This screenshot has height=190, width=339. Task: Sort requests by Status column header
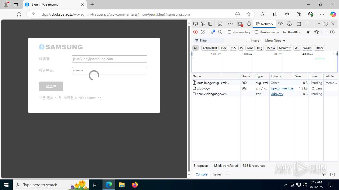(x=247, y=76)
